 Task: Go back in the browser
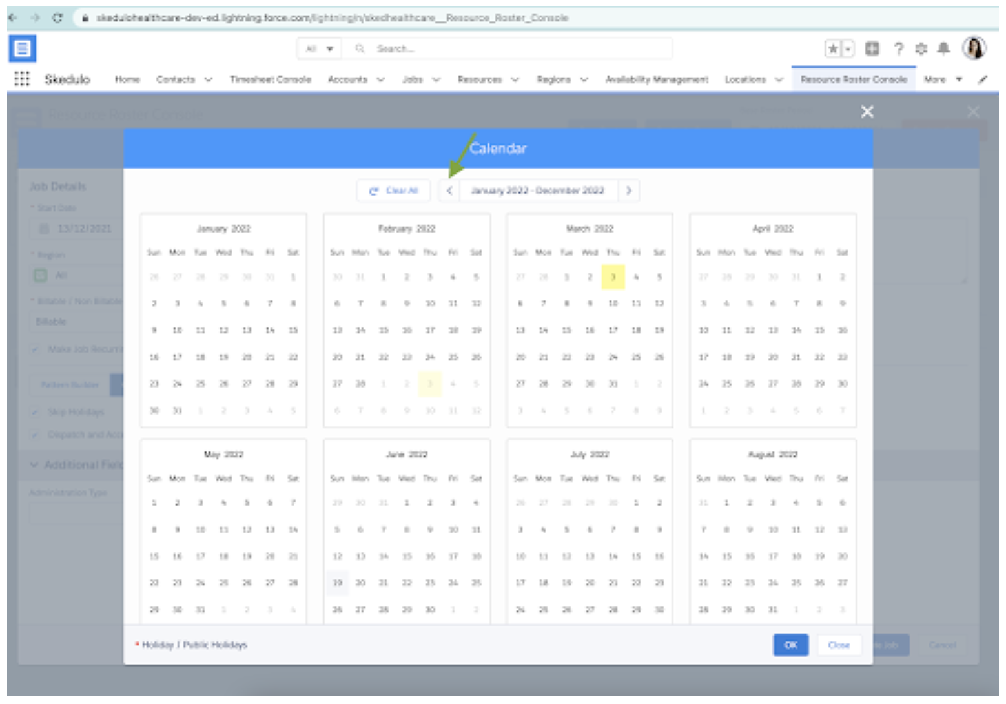click(x=13, y=17)
